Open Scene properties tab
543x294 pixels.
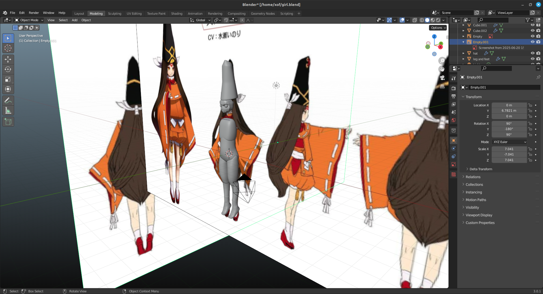pyautogui.click(x=454, y=112)
